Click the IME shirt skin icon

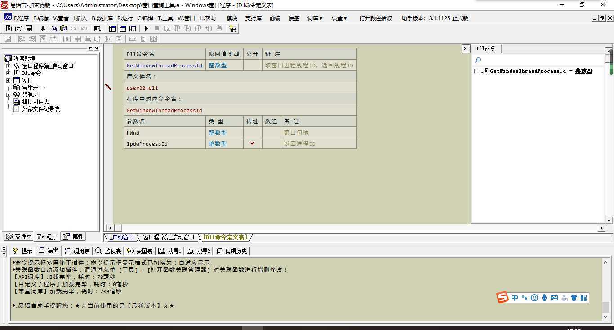click(x=574, y=298)
